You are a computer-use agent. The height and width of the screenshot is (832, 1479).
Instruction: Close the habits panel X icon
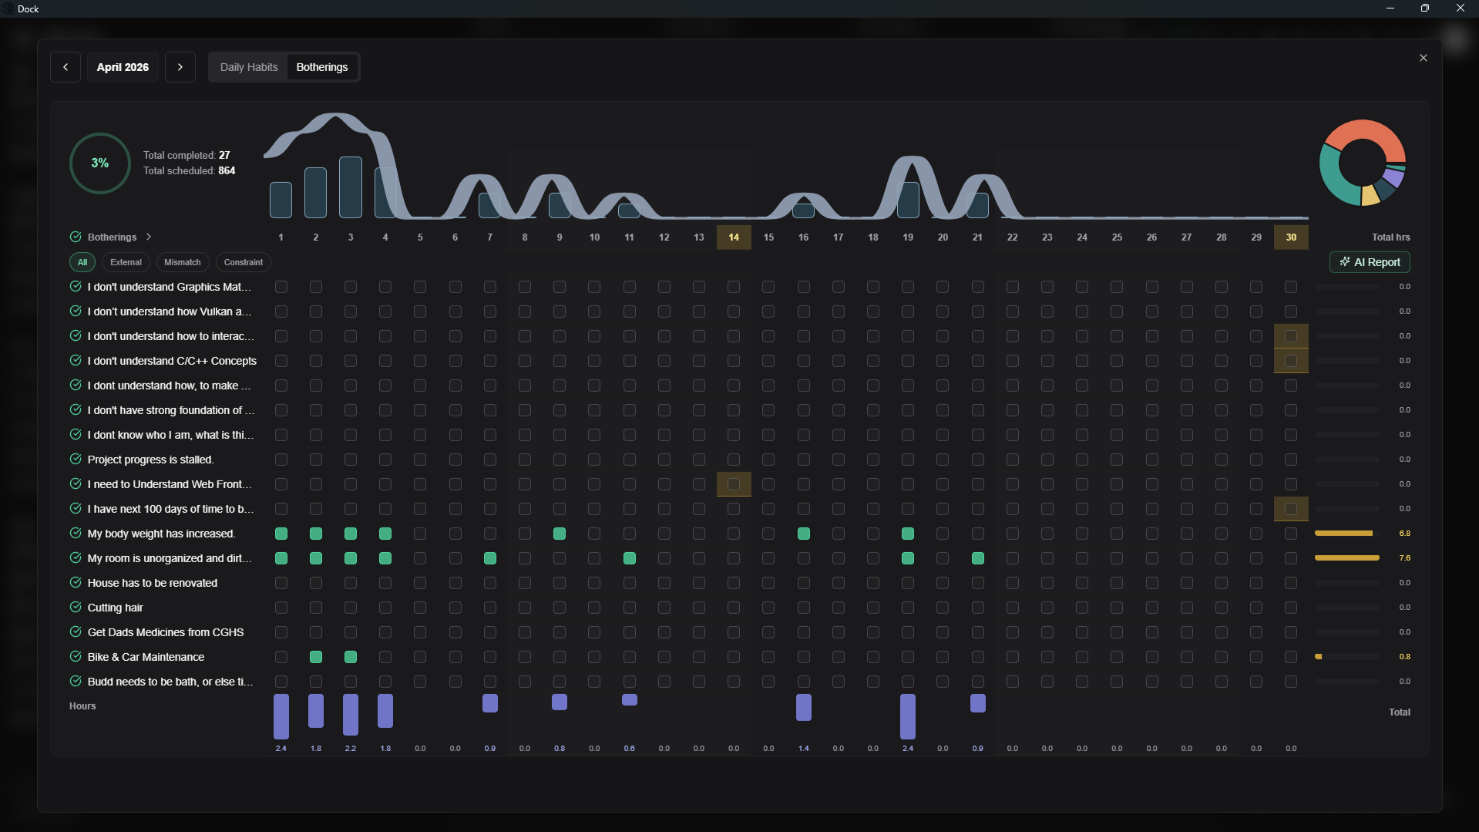[x=1424, y=58]
